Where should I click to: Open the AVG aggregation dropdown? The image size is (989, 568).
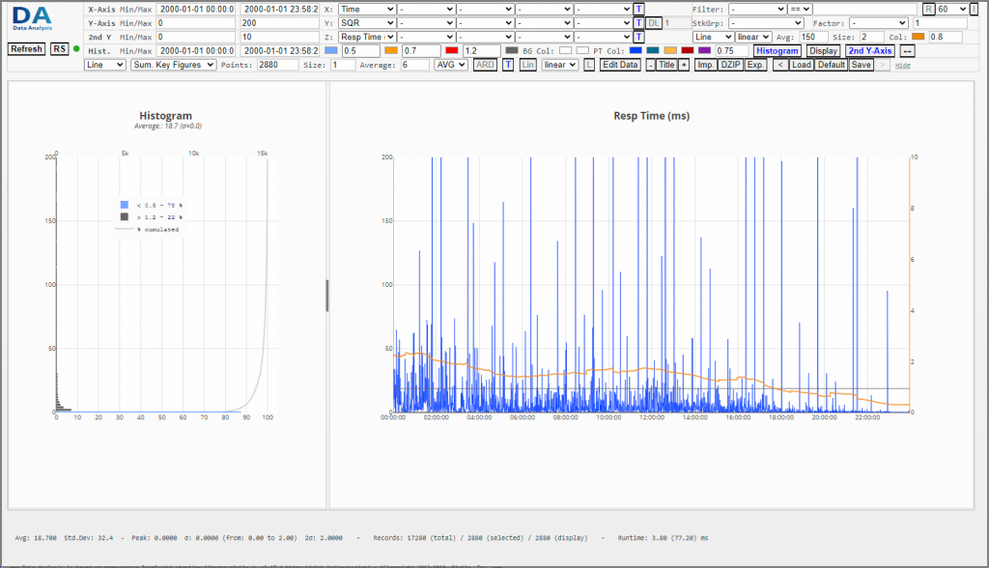tap(450, 65)
